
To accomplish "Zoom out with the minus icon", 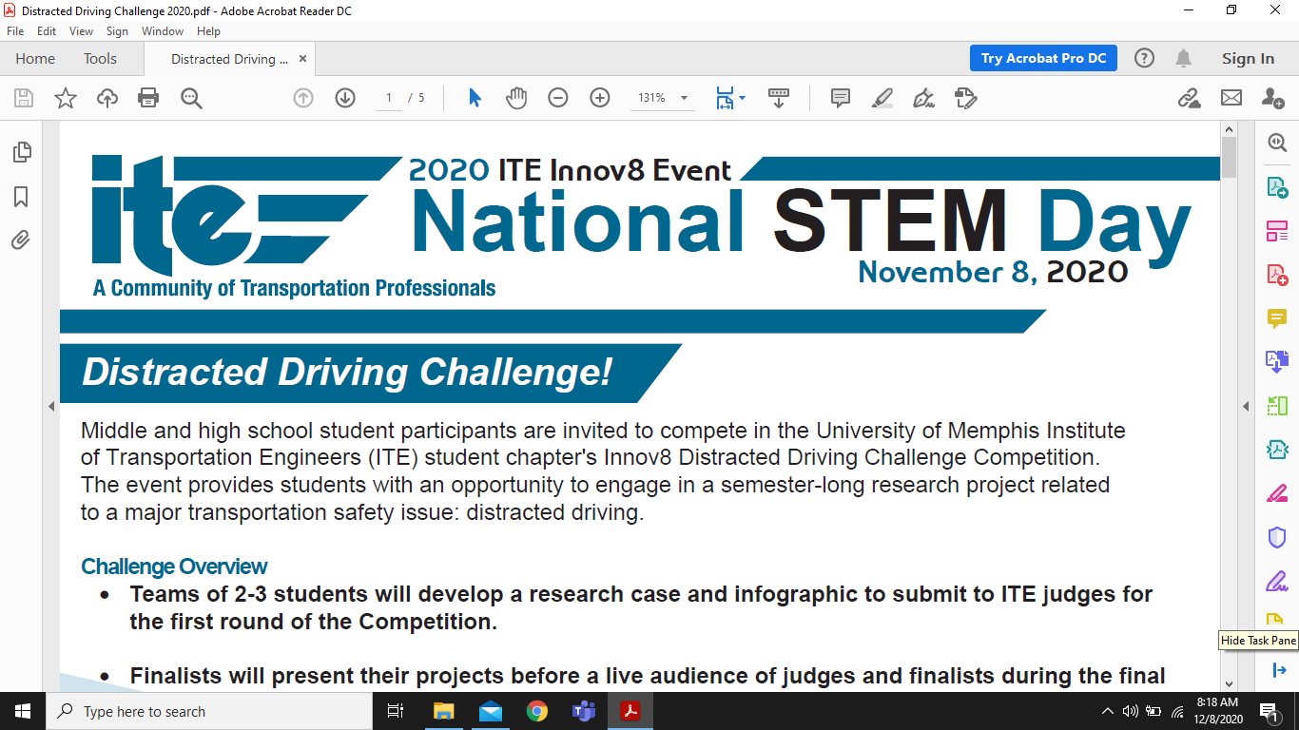I will click(x=558, y=98).
